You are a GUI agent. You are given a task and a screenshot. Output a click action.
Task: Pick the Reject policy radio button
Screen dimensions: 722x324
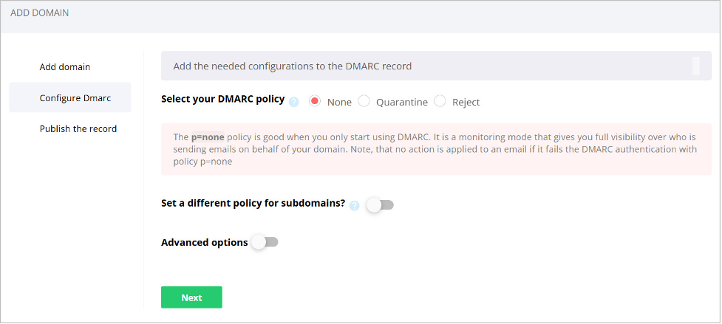[x=440, y=101]
